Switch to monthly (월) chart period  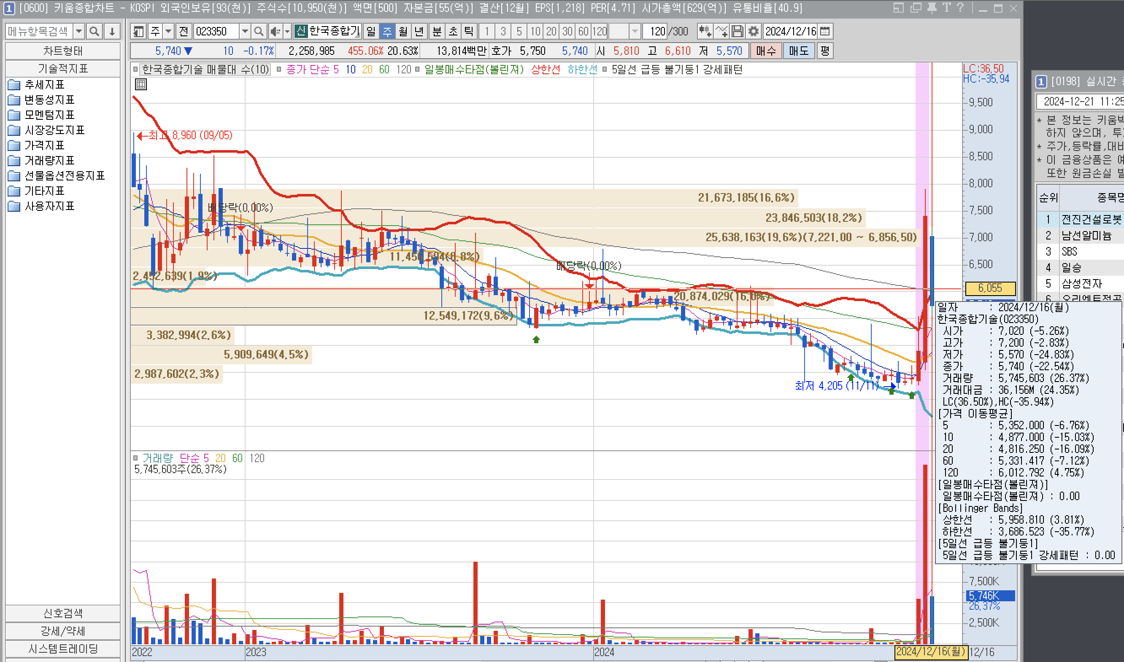click(403, 31)
